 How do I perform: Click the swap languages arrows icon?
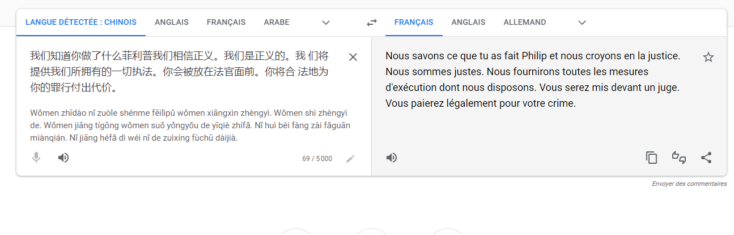coord(371,23)
